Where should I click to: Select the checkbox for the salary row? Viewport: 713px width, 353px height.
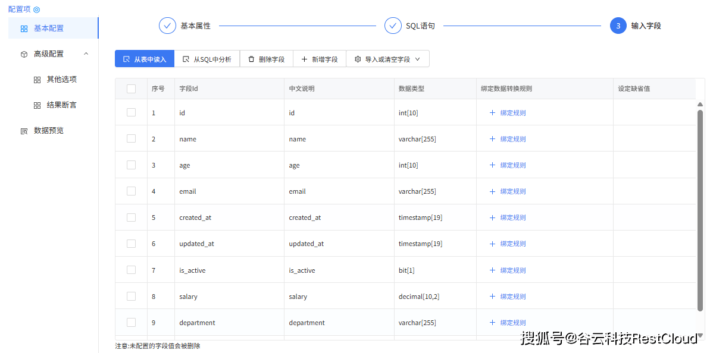tap(131, 296)
